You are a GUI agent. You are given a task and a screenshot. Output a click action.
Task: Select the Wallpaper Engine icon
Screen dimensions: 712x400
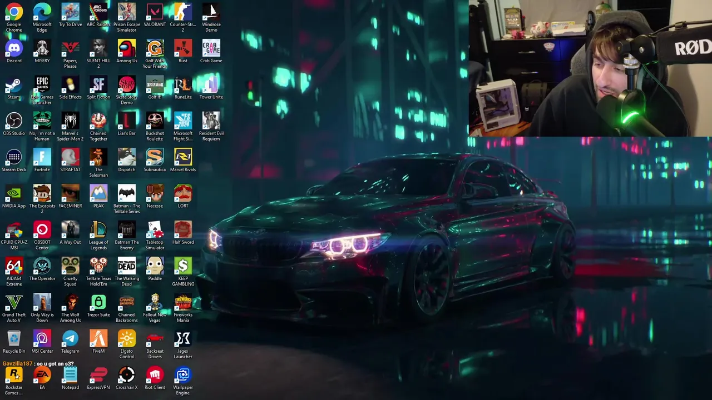coord(183,375)
